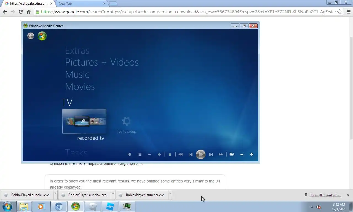Open the second RobloxPlayerLaunch....exe download

point(85,195)
